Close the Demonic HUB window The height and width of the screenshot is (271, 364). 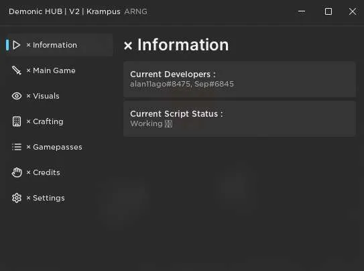point(353,11)
